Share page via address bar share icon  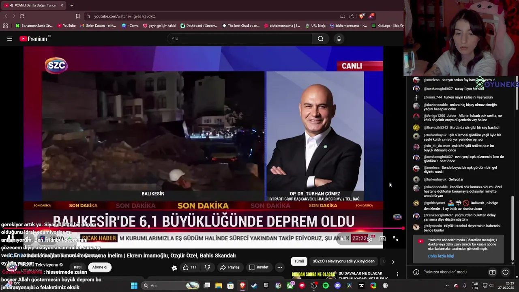pyautogui.click(x=352, y=16)
